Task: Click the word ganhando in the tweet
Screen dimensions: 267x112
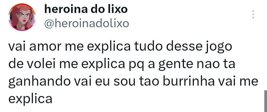Action: [x=39, y=82]
